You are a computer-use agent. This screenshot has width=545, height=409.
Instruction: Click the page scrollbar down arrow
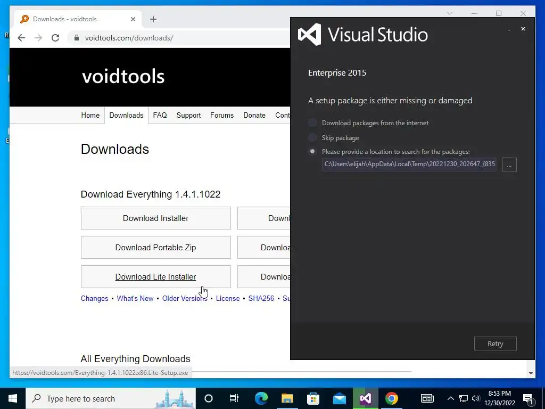click(x=531, y=373)
